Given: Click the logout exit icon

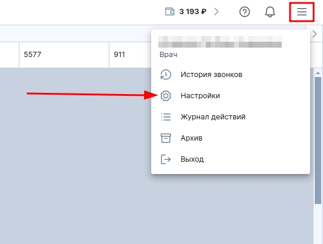Looking at the screenshot, I should (x=166, y=159).
